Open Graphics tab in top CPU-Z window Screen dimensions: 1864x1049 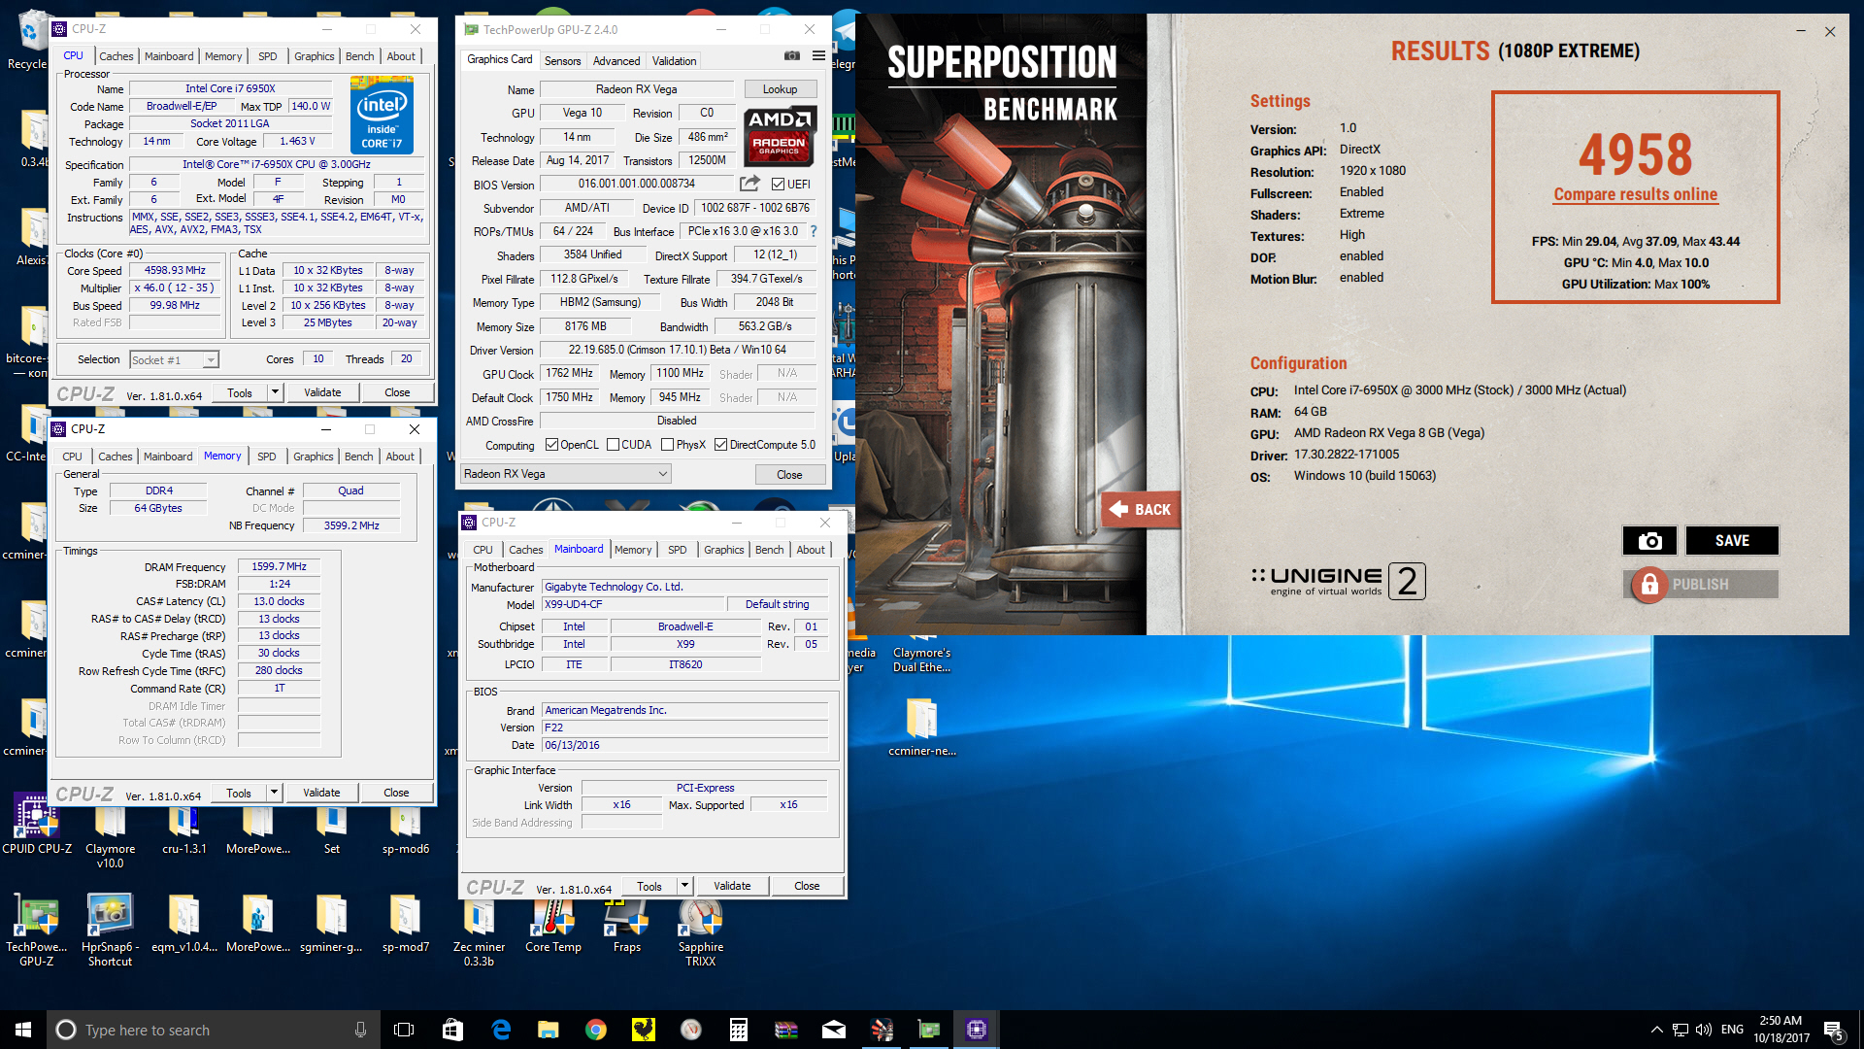(x=314, y=56)
